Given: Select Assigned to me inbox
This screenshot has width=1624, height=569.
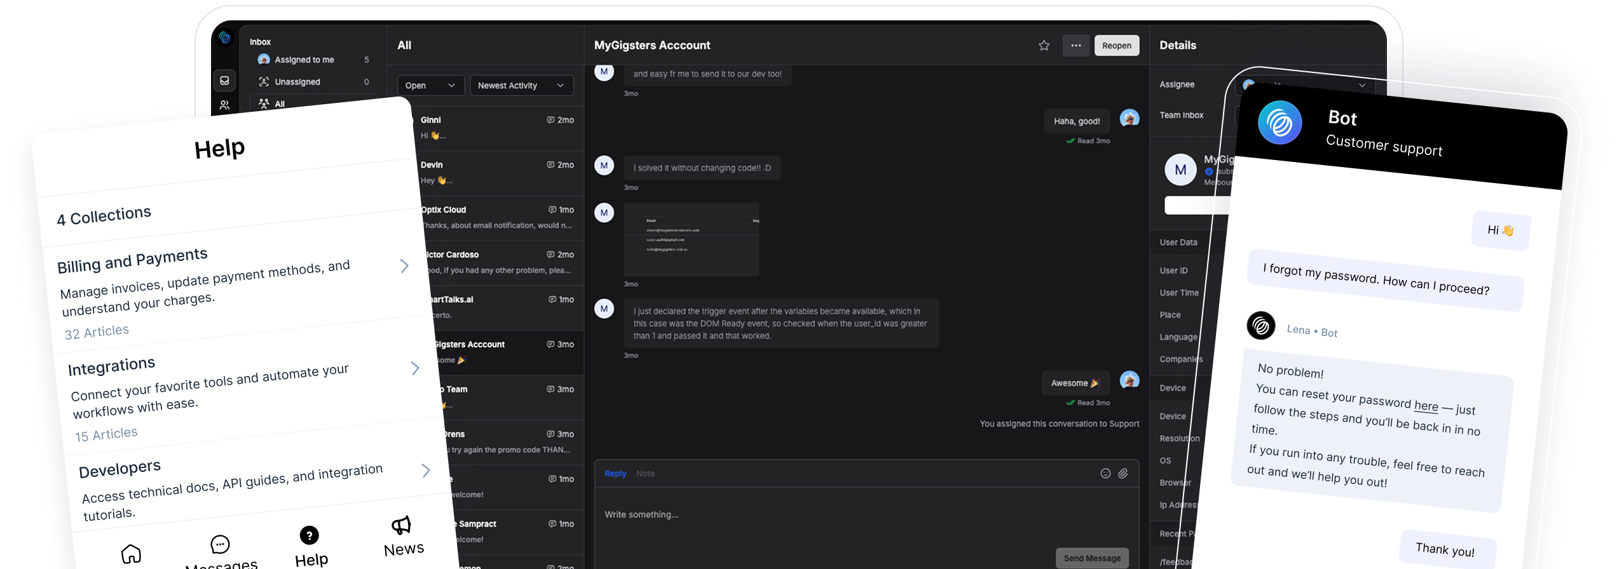Looking at the screenshot, I should (313, 60).
